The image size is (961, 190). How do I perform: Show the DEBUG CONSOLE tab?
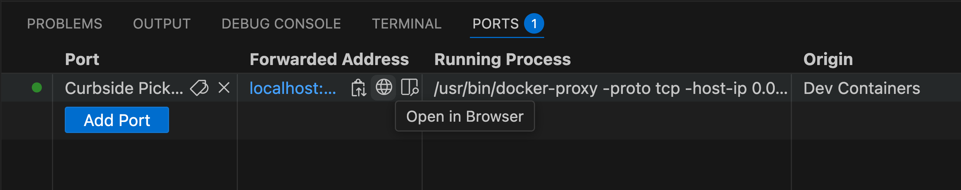pyautogui.click(x=281, y=24)
